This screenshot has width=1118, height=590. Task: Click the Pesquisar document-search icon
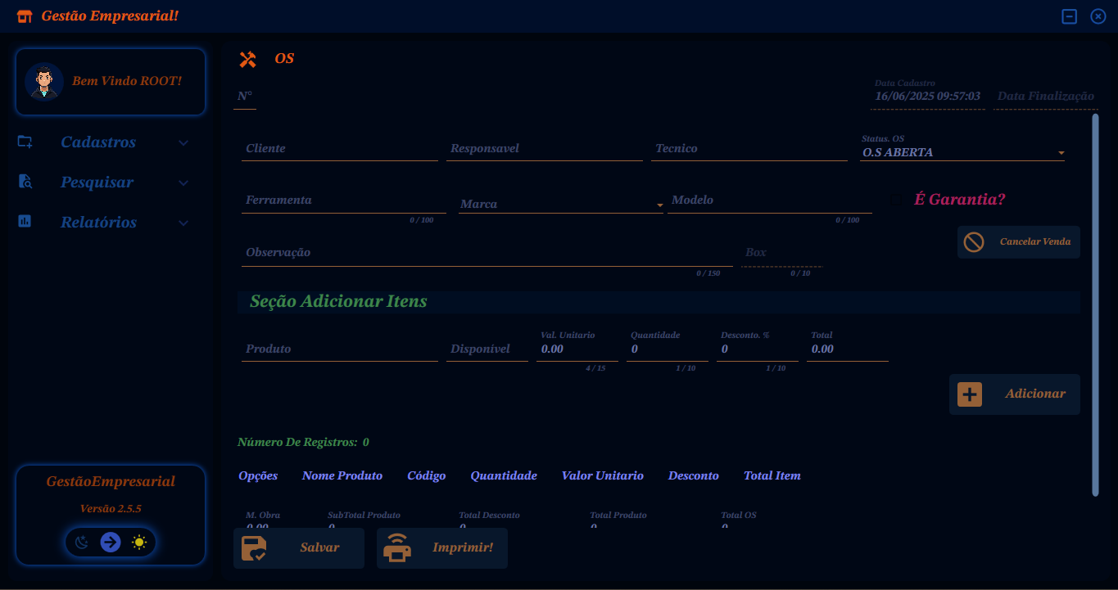pos(25,182)
